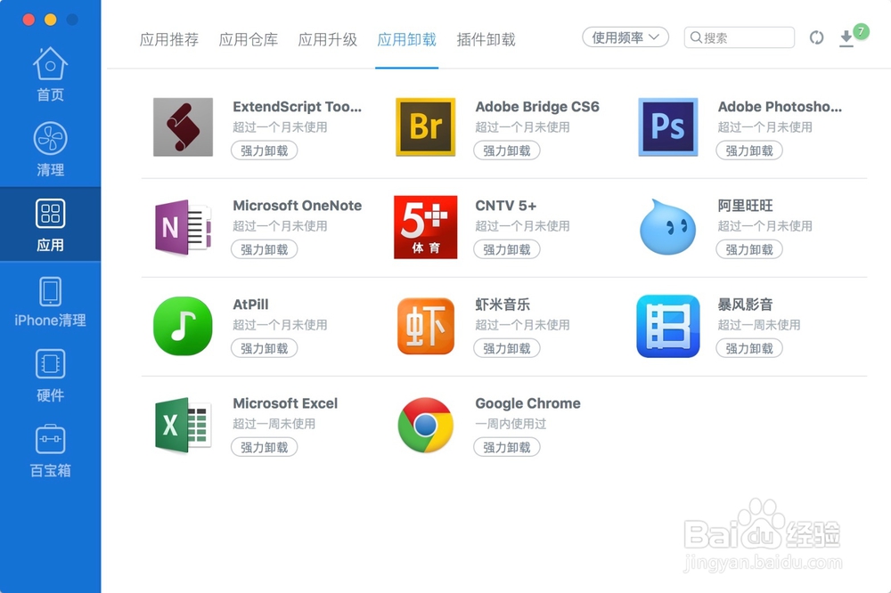Viewport: 891px width, 593px height.
Task: Open the 使用频率 sort dropdown
Action: point(625,37)
